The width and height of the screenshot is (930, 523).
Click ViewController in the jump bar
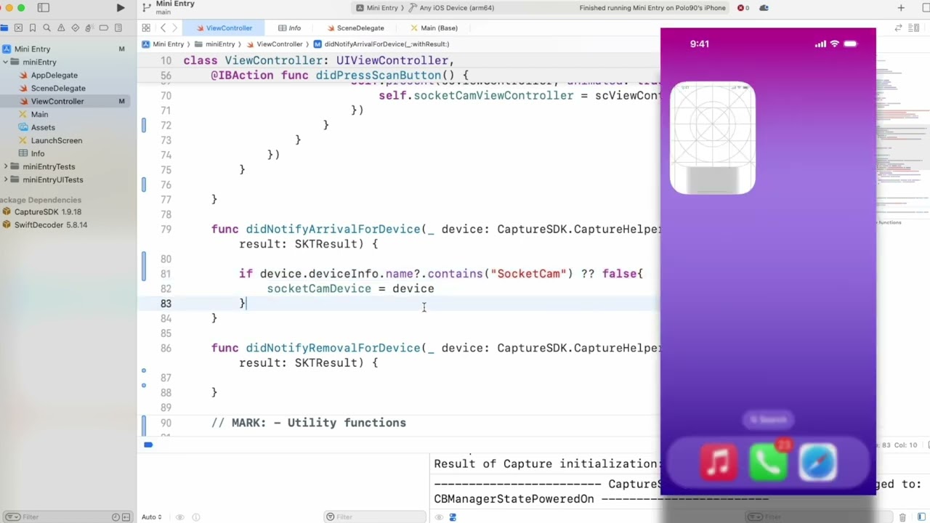[x=274, y=44]
